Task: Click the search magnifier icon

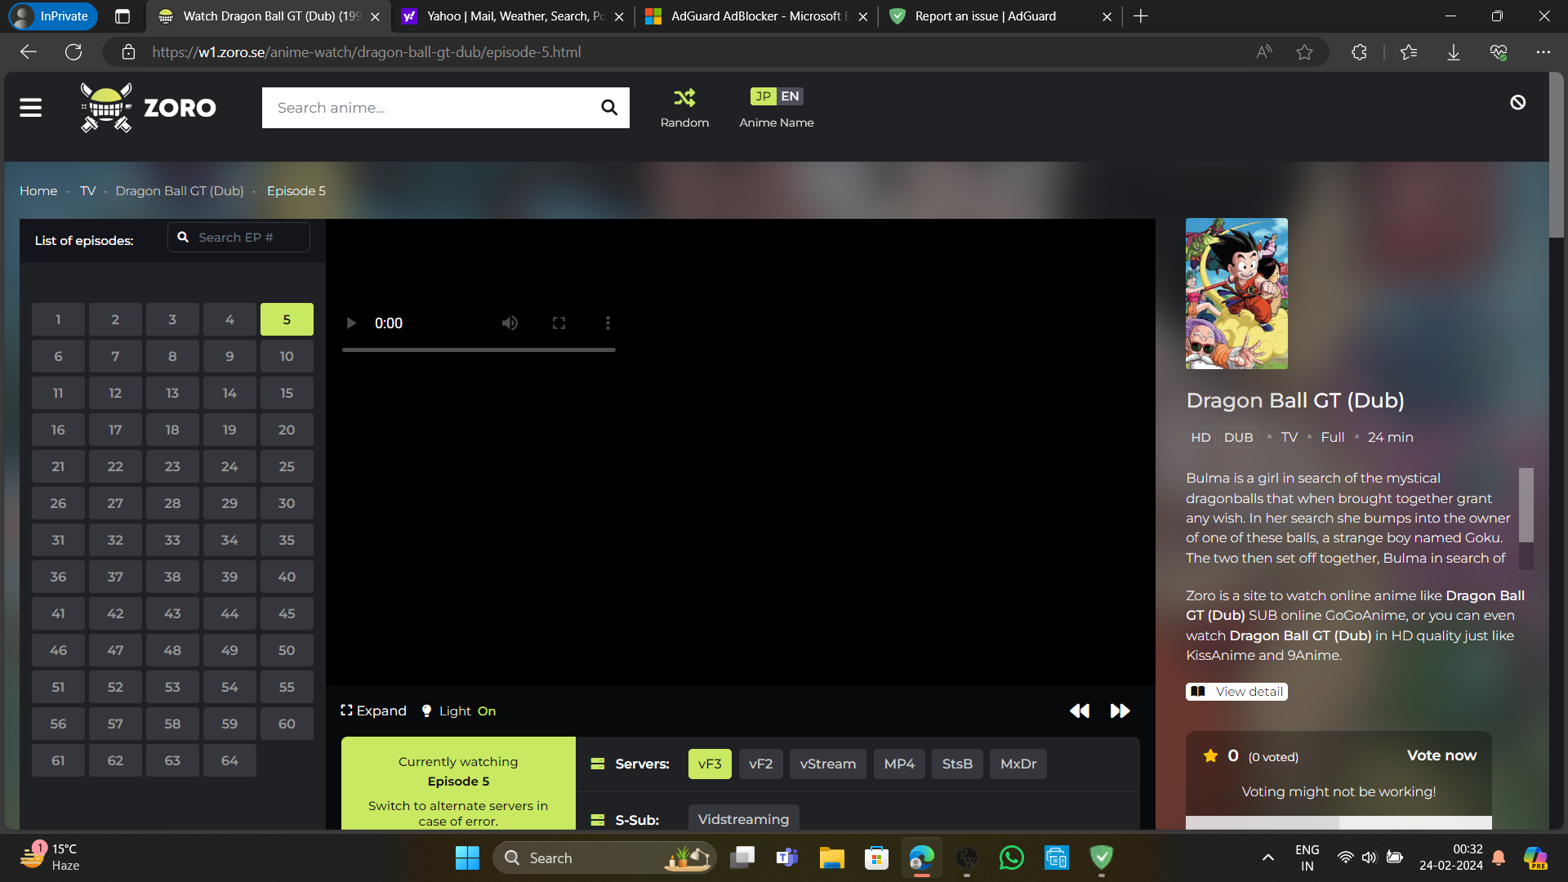Action: tap(609, 108)
